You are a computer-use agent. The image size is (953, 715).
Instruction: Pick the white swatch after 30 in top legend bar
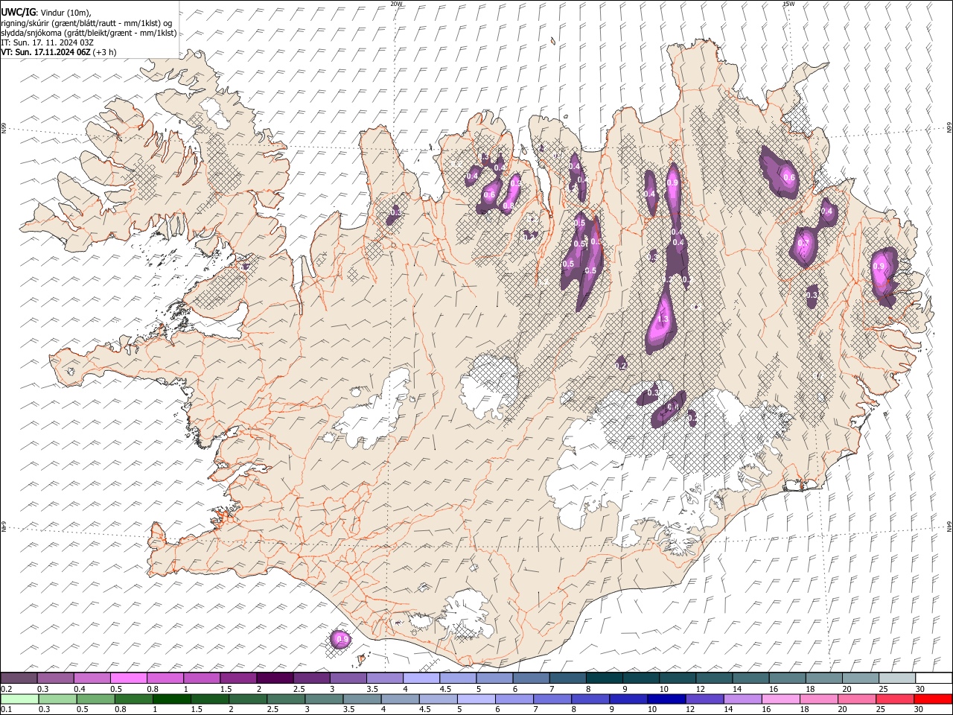tap(933, 679)
